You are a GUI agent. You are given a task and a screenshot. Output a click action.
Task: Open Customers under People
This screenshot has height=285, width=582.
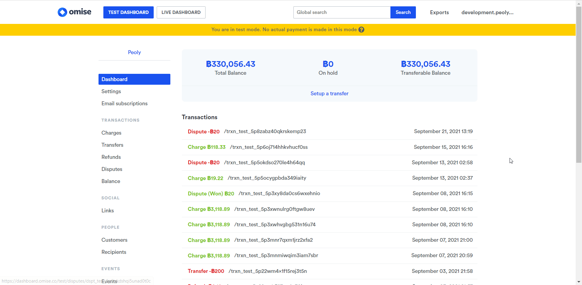point(115,240)
